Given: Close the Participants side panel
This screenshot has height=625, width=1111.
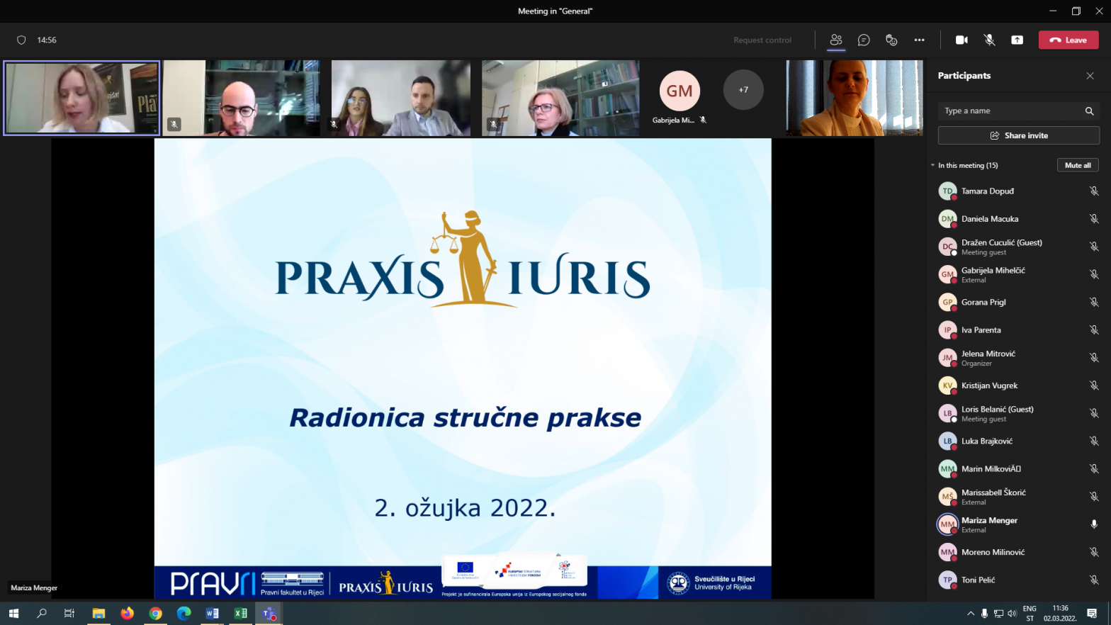Looking at the screenshot, I should tap(1090, 76).
